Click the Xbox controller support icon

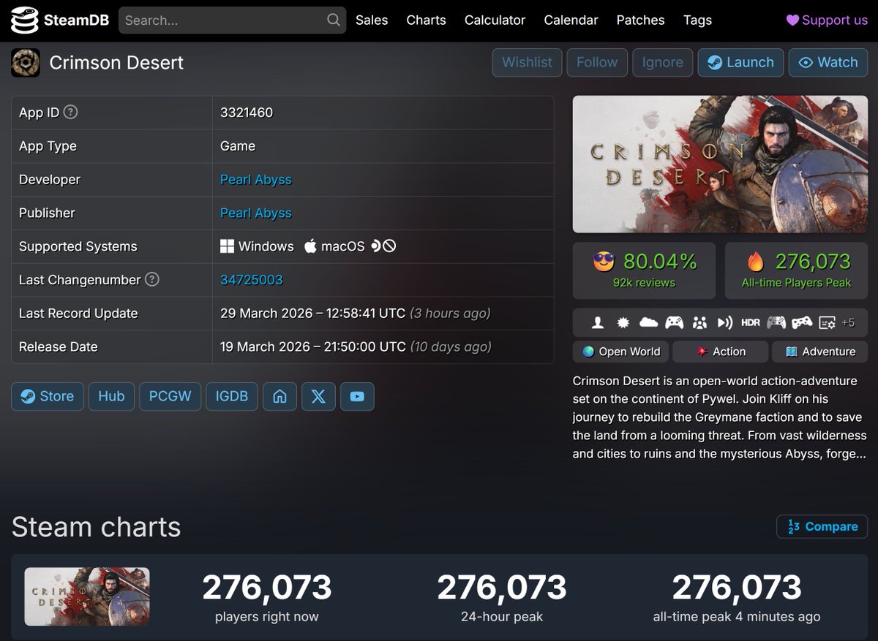(674, 322)
